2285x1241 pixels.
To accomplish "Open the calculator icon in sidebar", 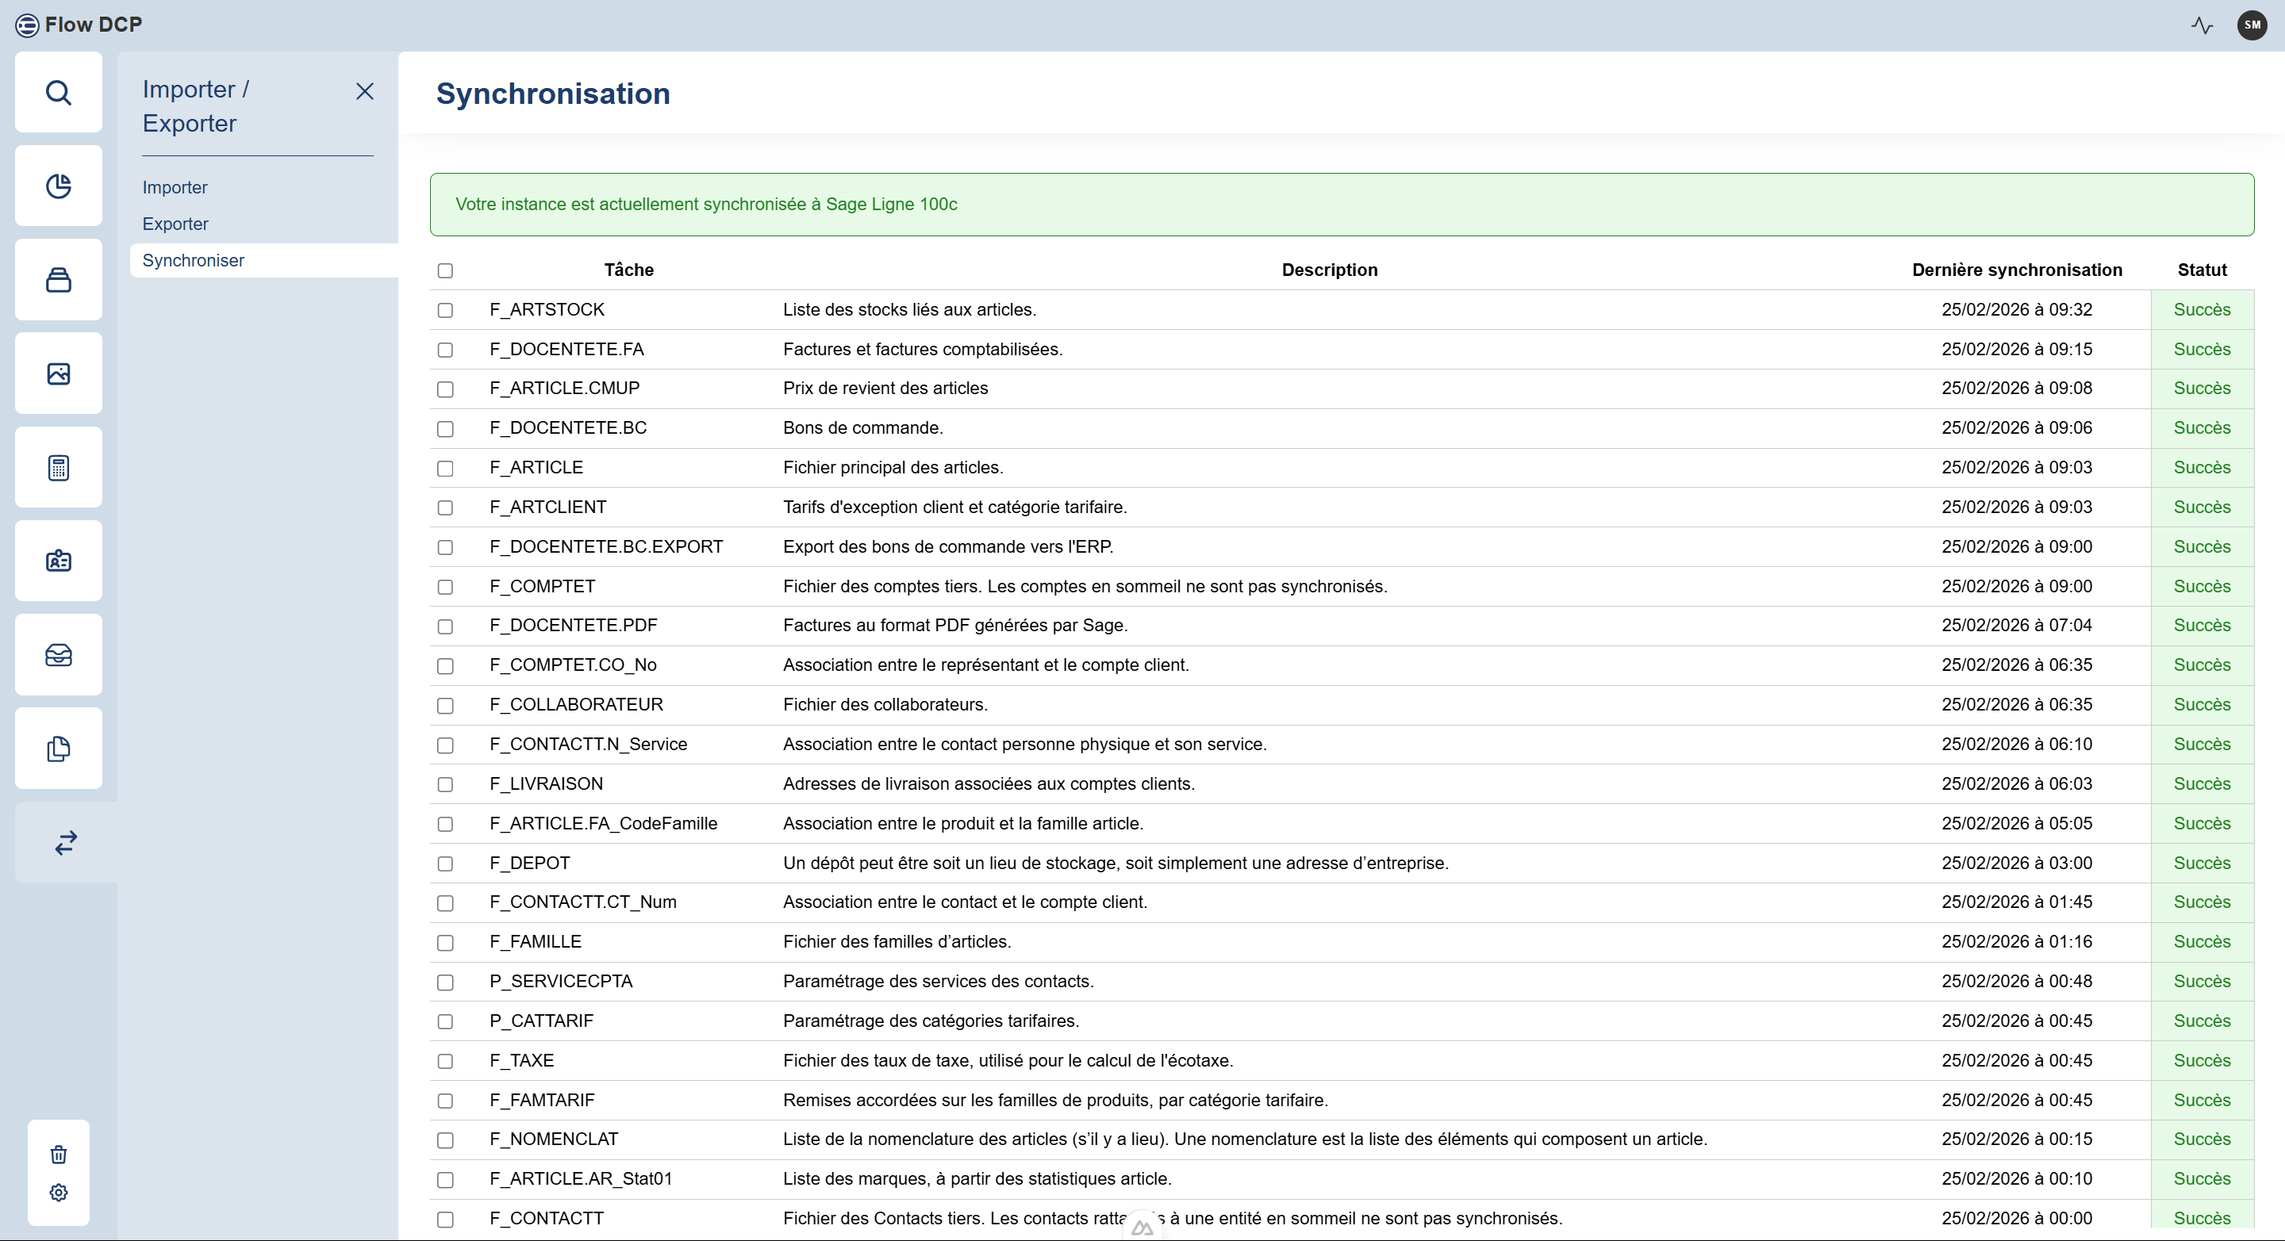I will (x=59, y=468).
